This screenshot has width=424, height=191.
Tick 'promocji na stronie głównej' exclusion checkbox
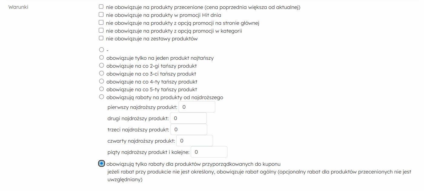tap(101, 23)
